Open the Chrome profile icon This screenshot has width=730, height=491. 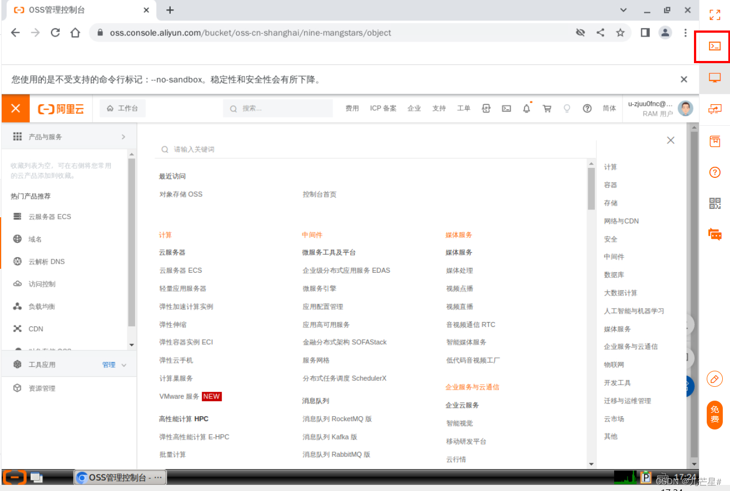click(665, 33)
